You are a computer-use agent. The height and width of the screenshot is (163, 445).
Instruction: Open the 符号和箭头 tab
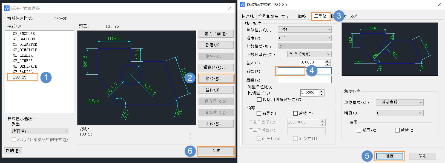[x=268, y=16]
